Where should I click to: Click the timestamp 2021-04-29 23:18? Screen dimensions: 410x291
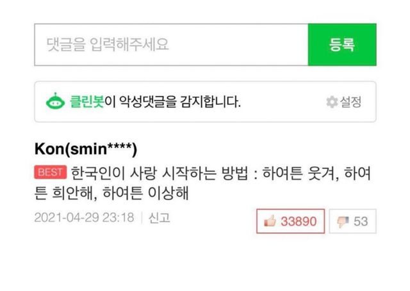click(x=84, y=217)
